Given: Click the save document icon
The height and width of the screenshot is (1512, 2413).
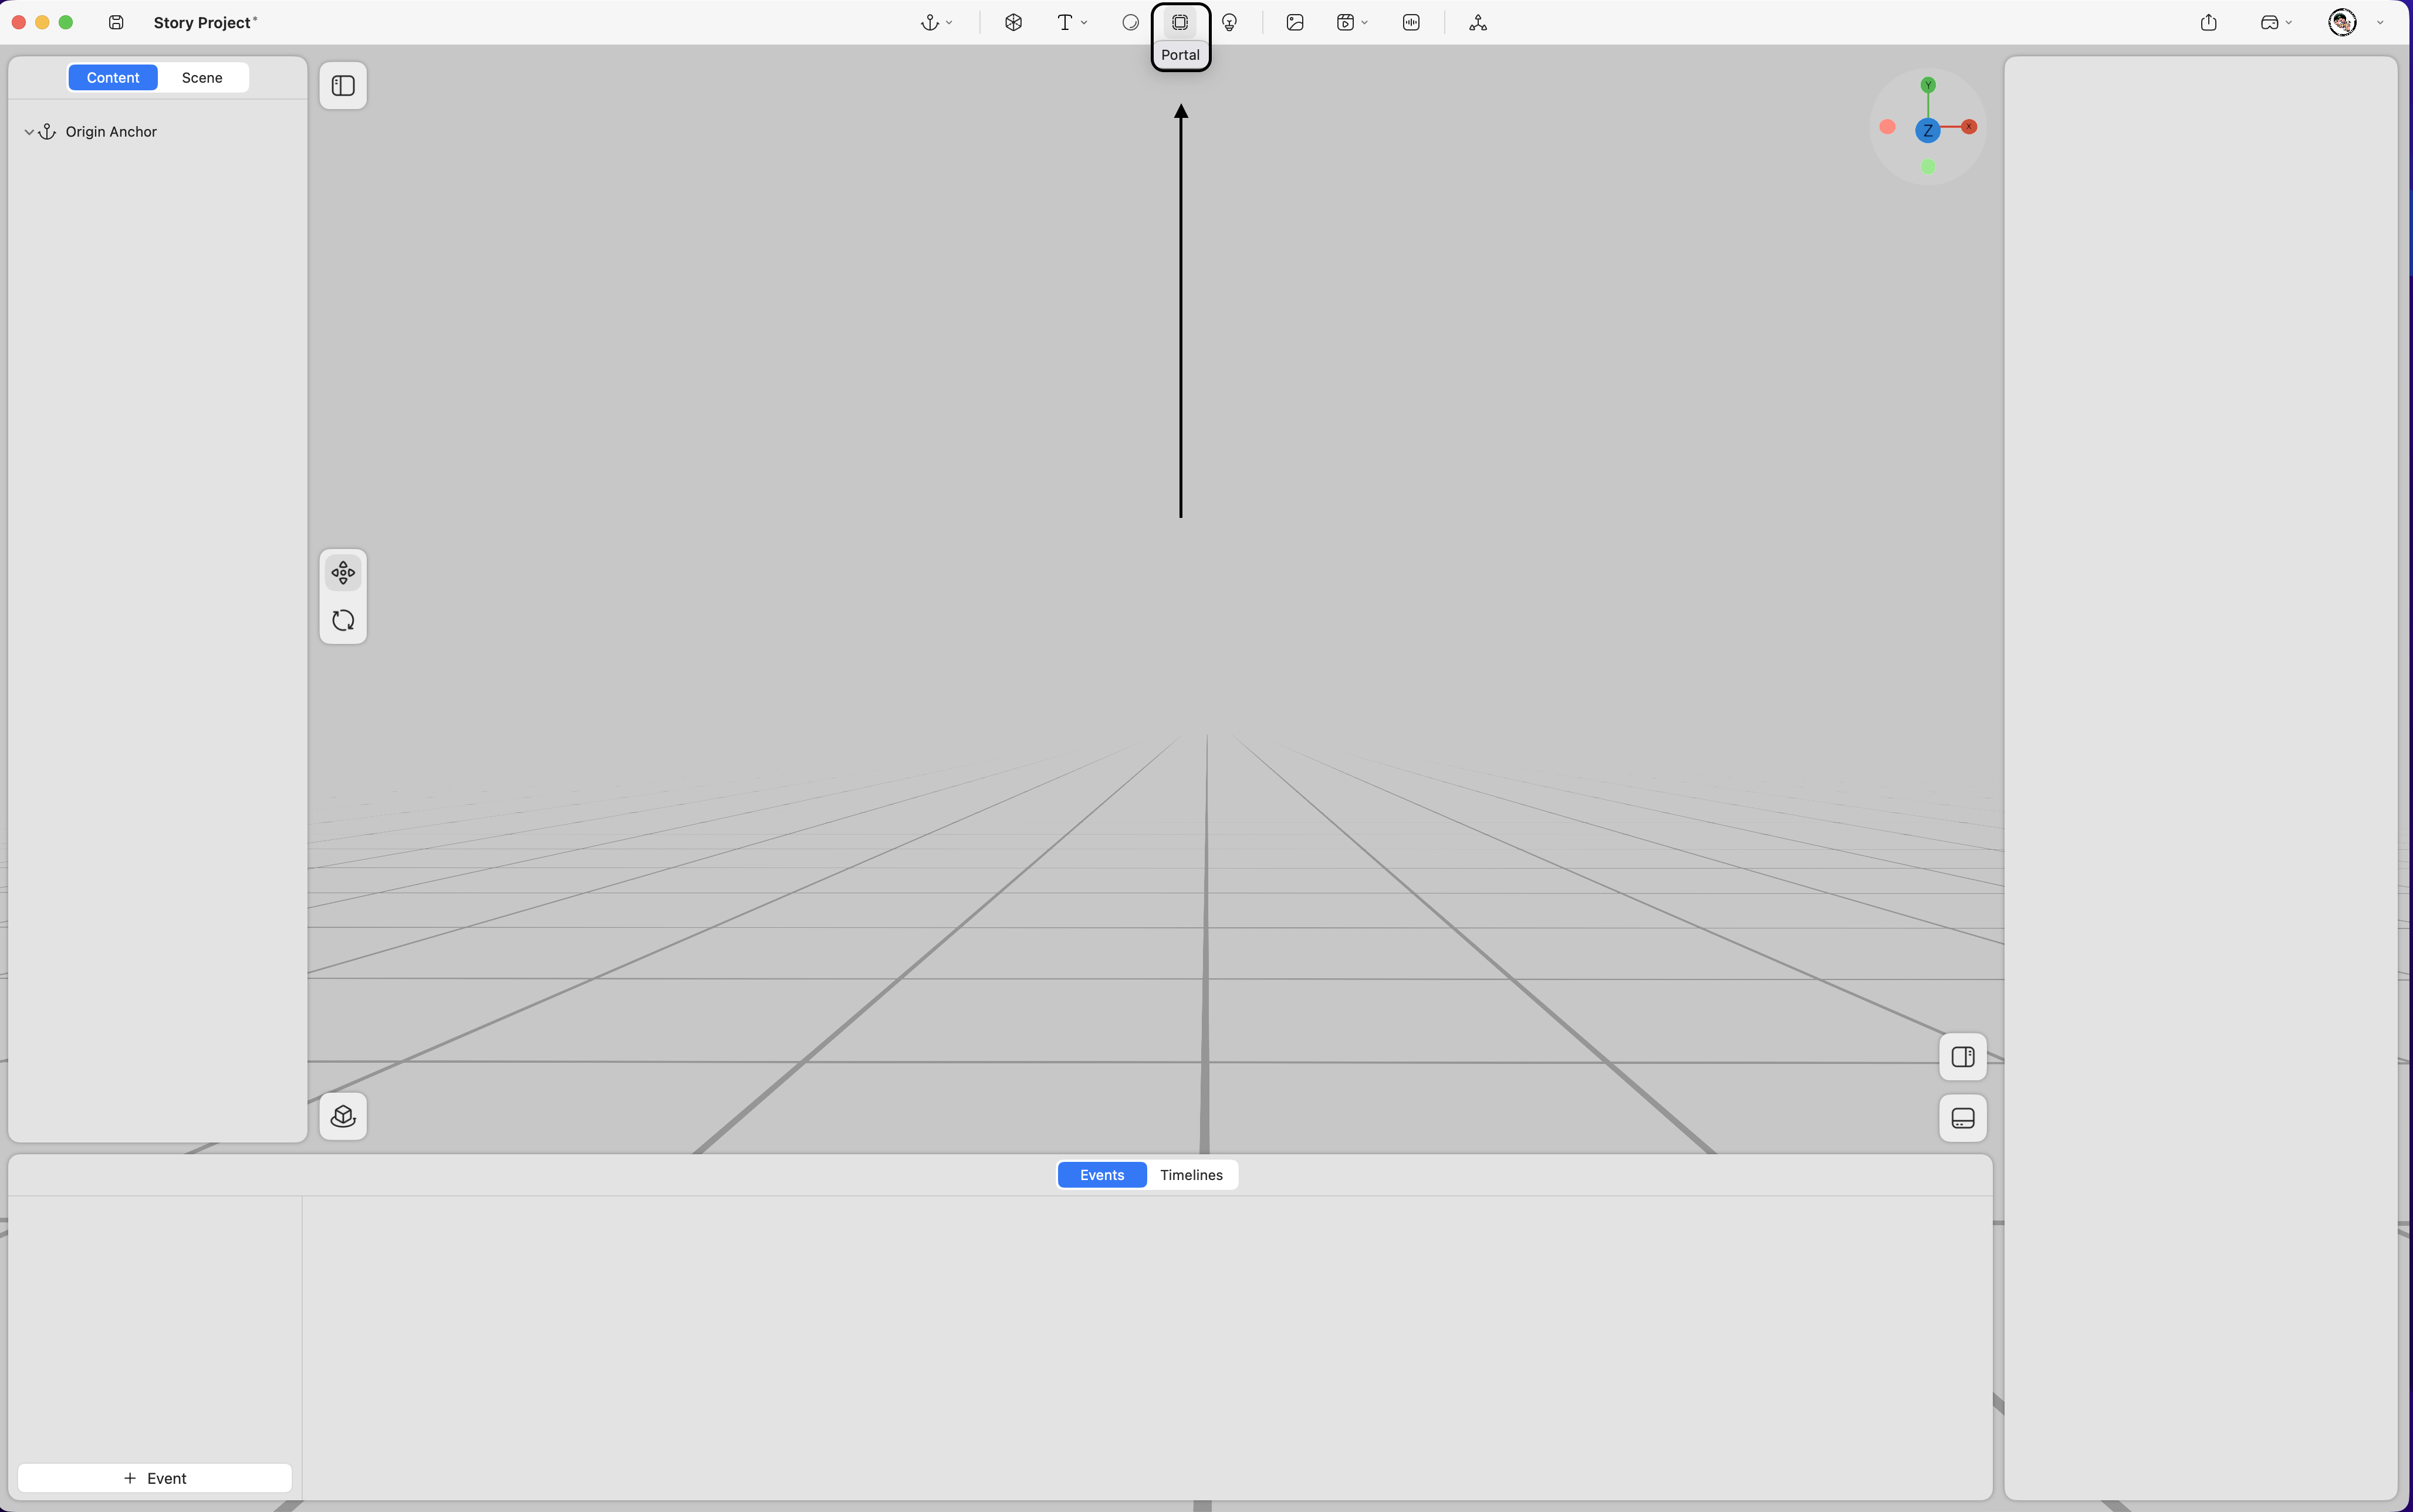Looking at the screenshot, I should click(x=116, y=23).
